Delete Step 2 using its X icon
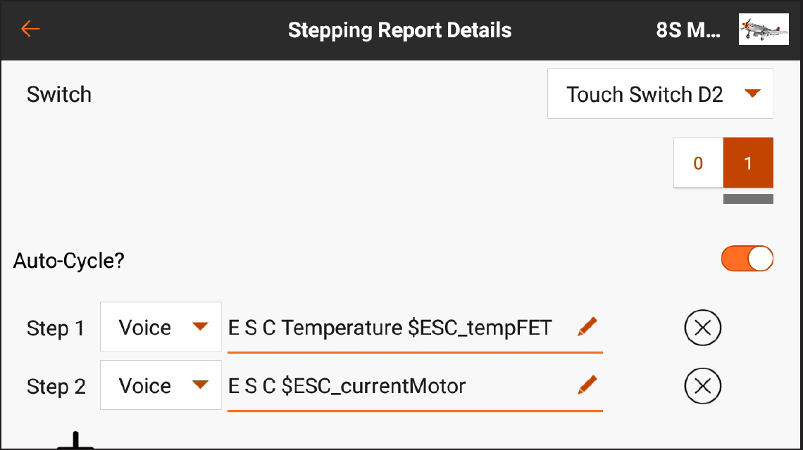Screen dimensions: 803x450 point(703,385)
